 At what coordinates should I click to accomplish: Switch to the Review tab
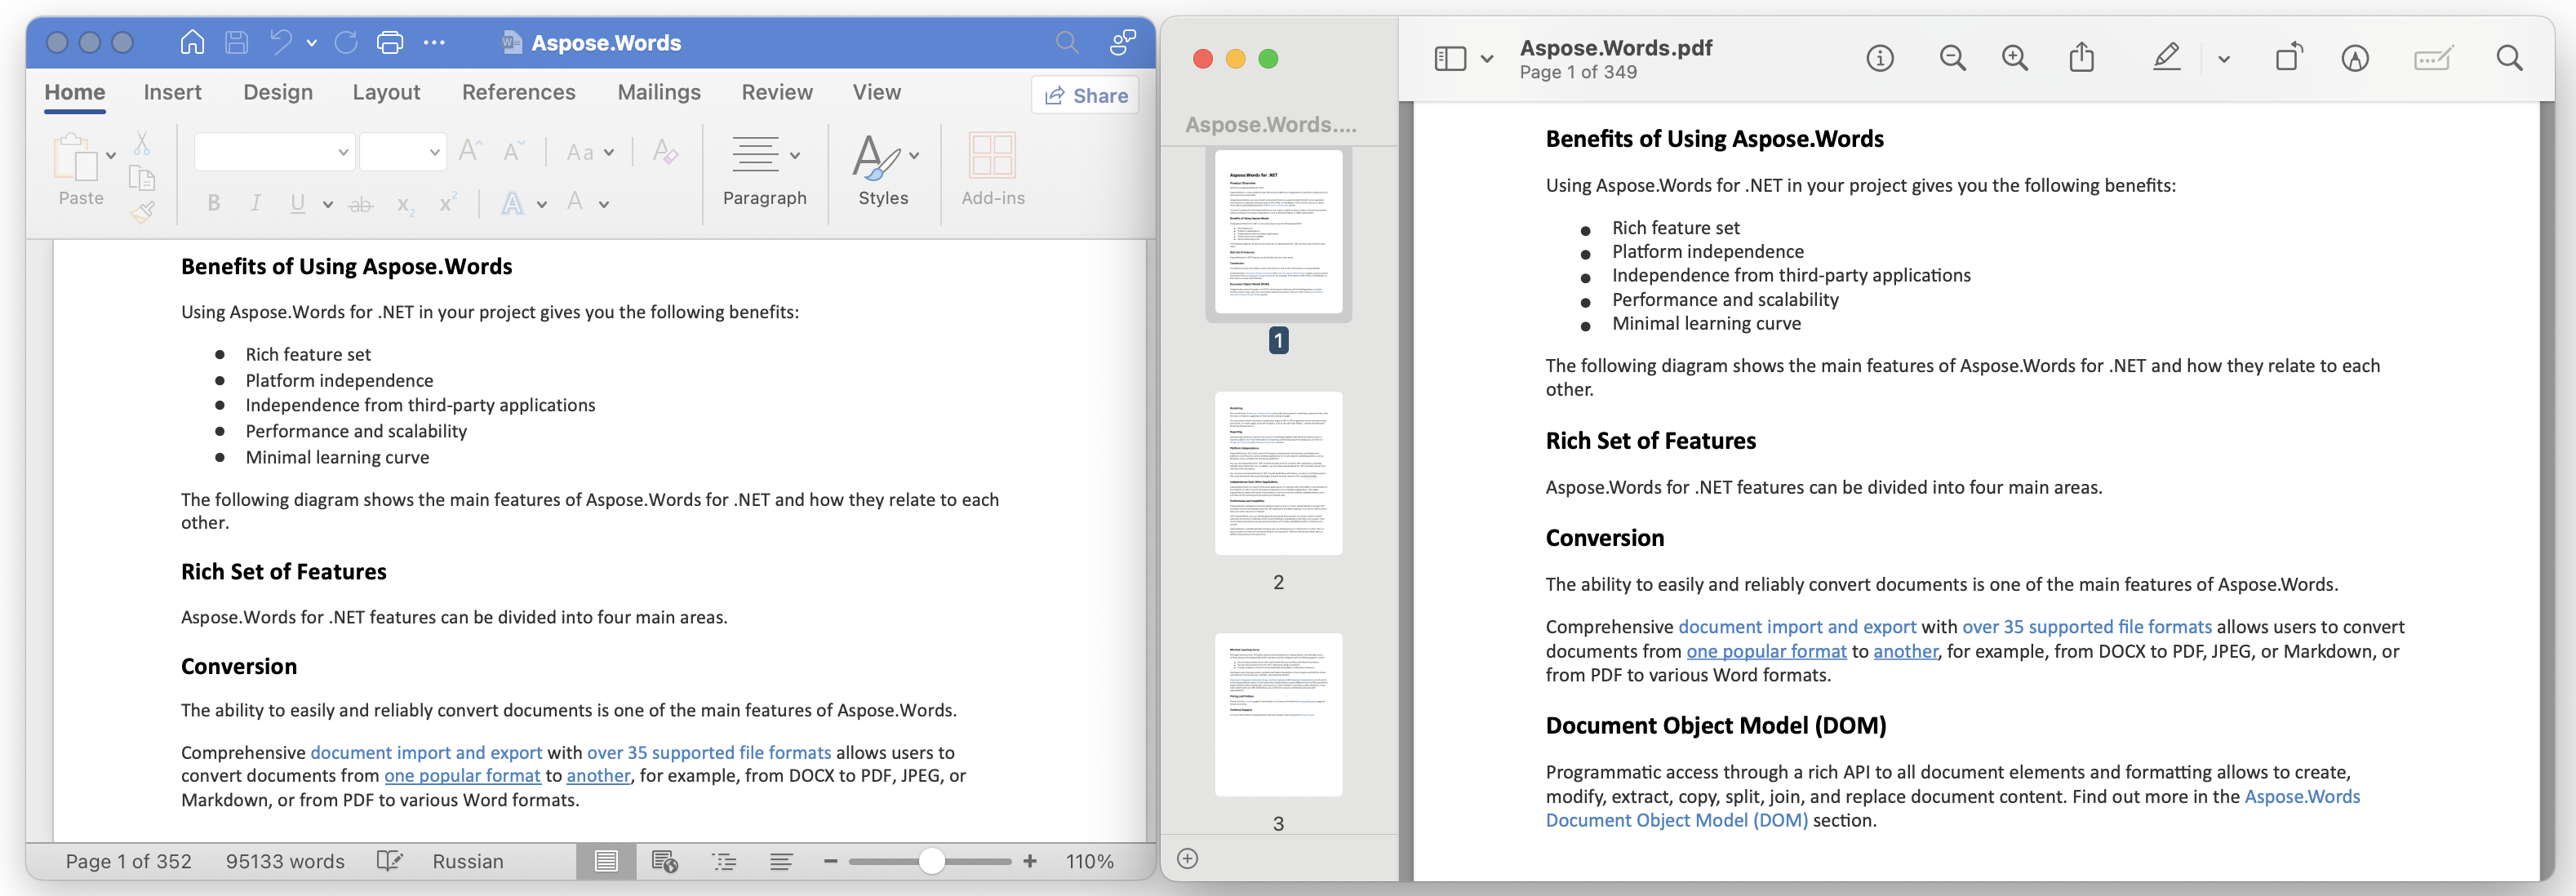tap(774, 92)
